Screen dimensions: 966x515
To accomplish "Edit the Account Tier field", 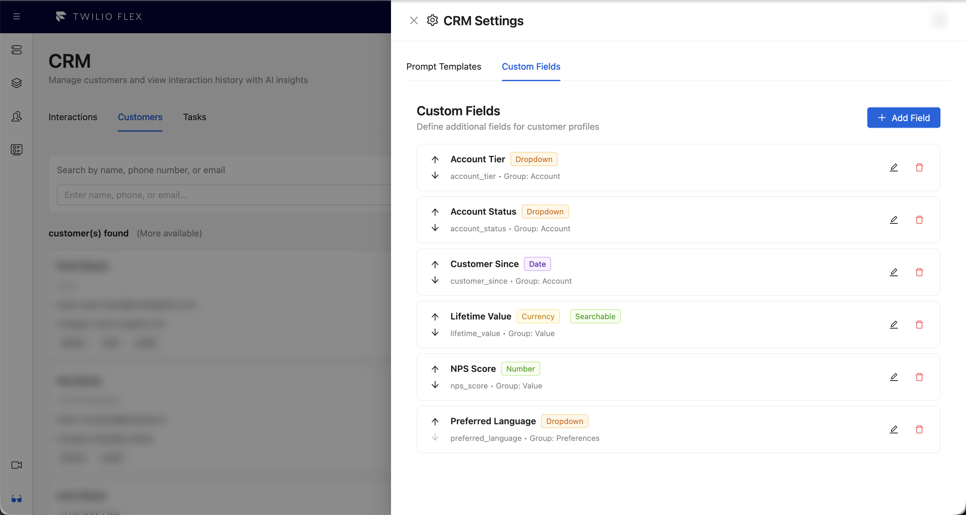I will [893, 167].
